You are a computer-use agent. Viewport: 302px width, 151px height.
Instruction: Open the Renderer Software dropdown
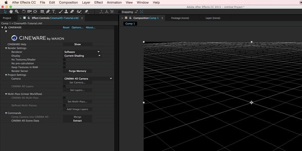(82, 52)
